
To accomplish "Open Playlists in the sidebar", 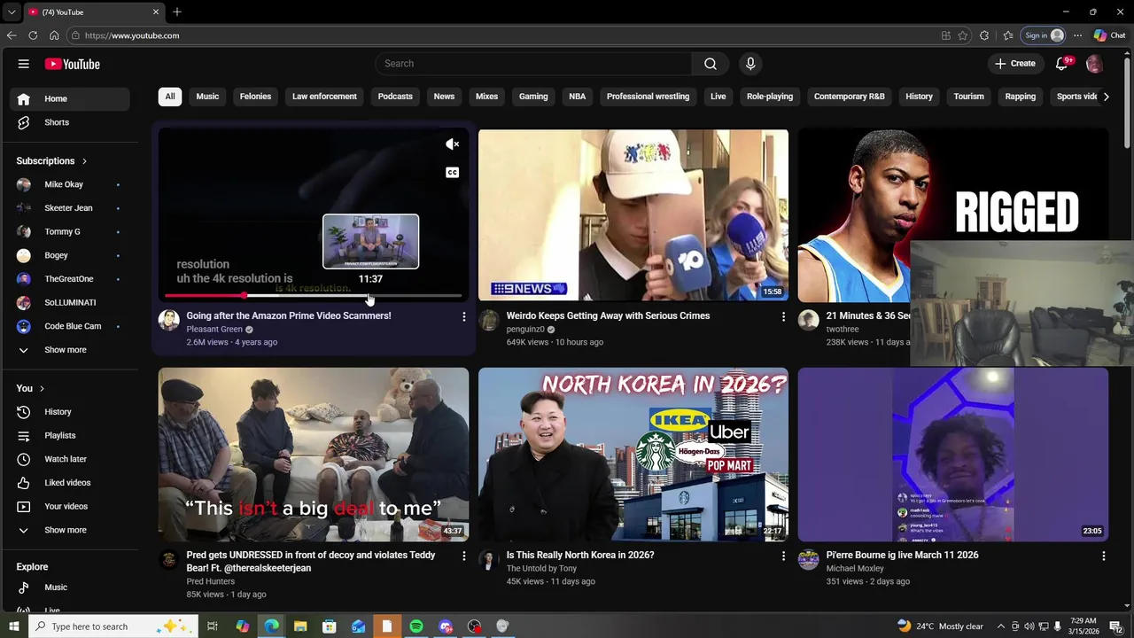I will [71, 435].
